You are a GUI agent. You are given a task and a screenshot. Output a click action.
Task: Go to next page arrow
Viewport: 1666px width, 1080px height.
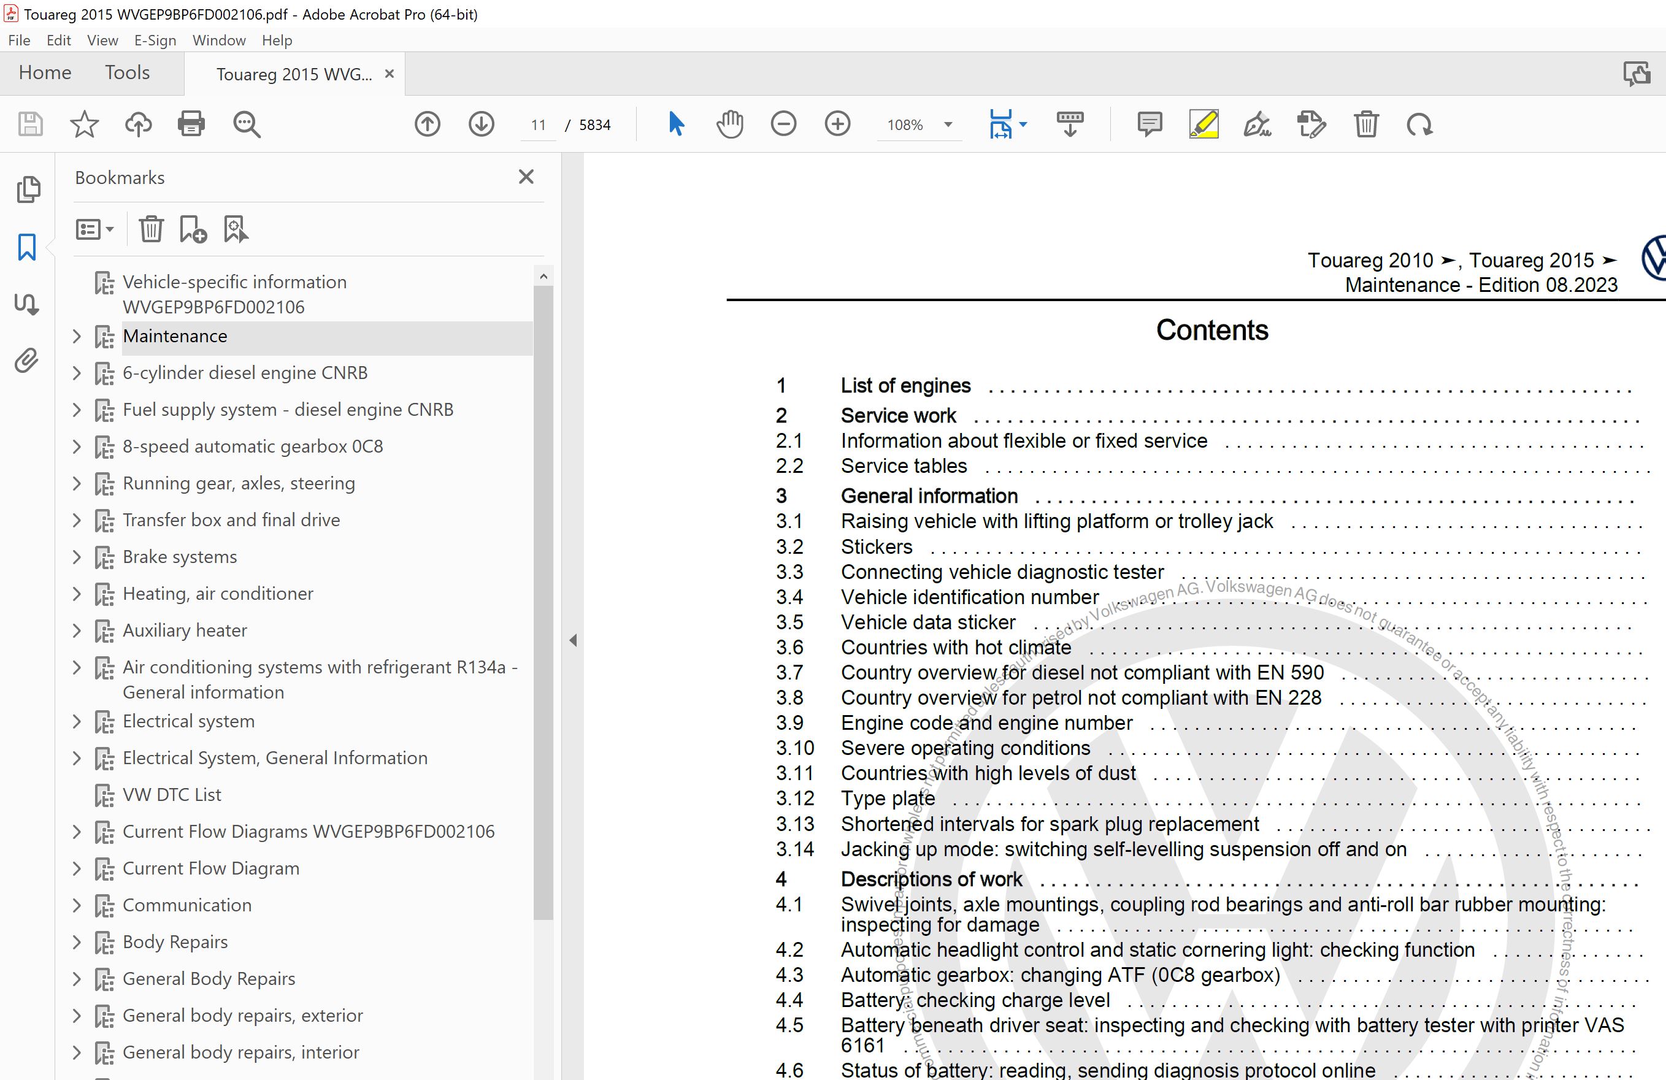tap(481, 124)
